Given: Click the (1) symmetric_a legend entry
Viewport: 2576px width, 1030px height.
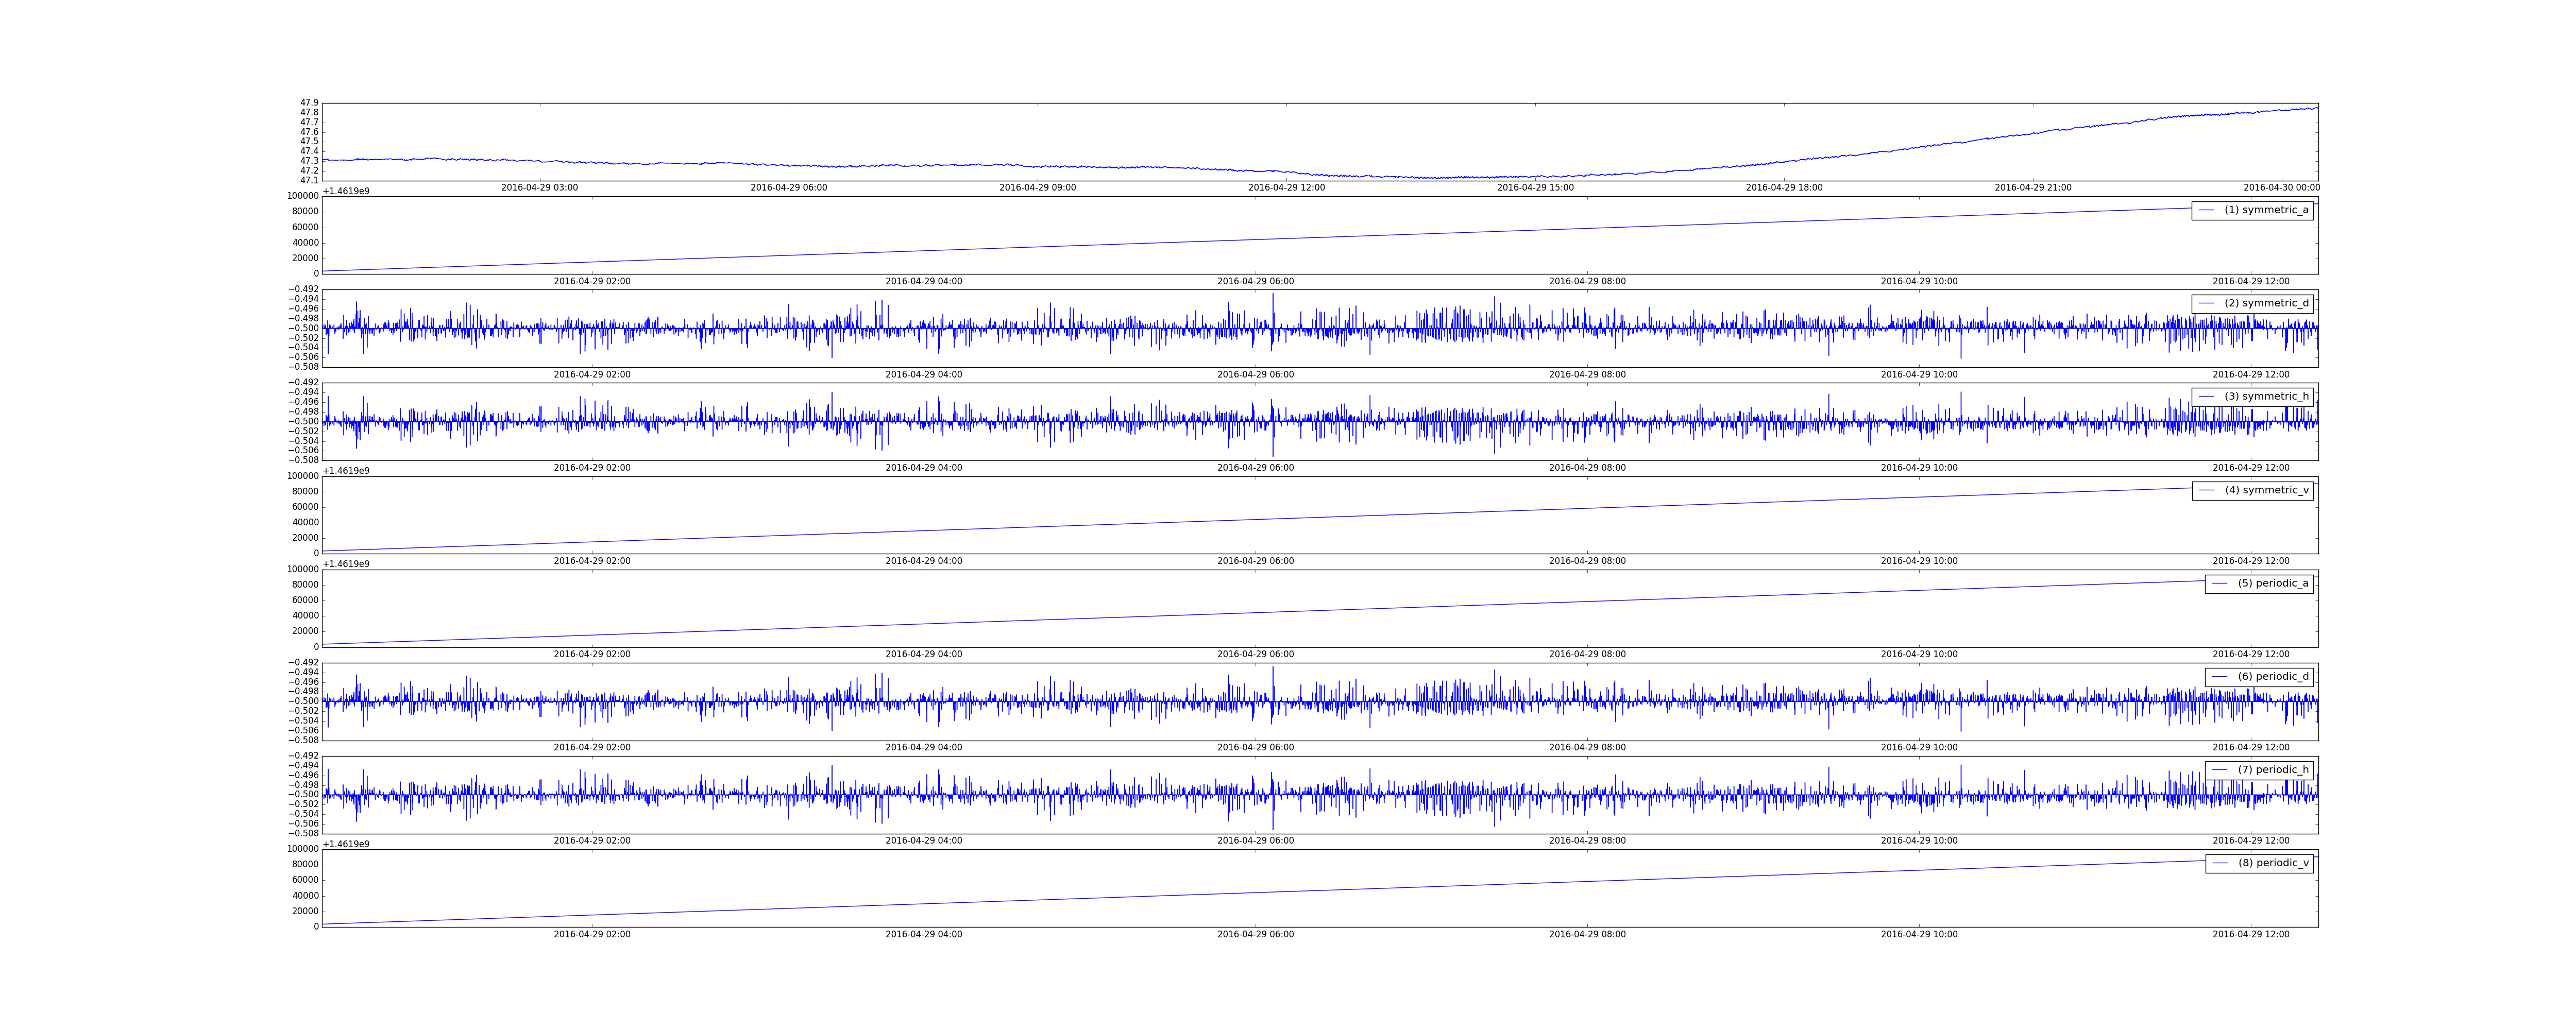Looking at the screenshot, I should pos(2266,210).
